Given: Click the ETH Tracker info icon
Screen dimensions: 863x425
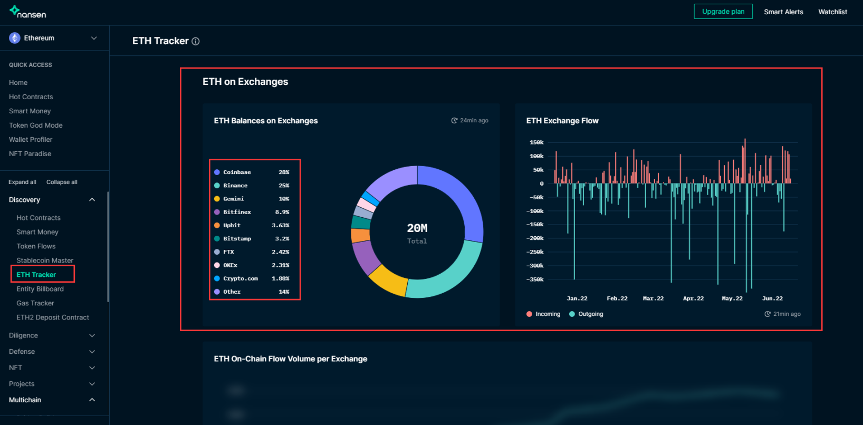Looking at the screenshot, I should (x=196, y=41).
